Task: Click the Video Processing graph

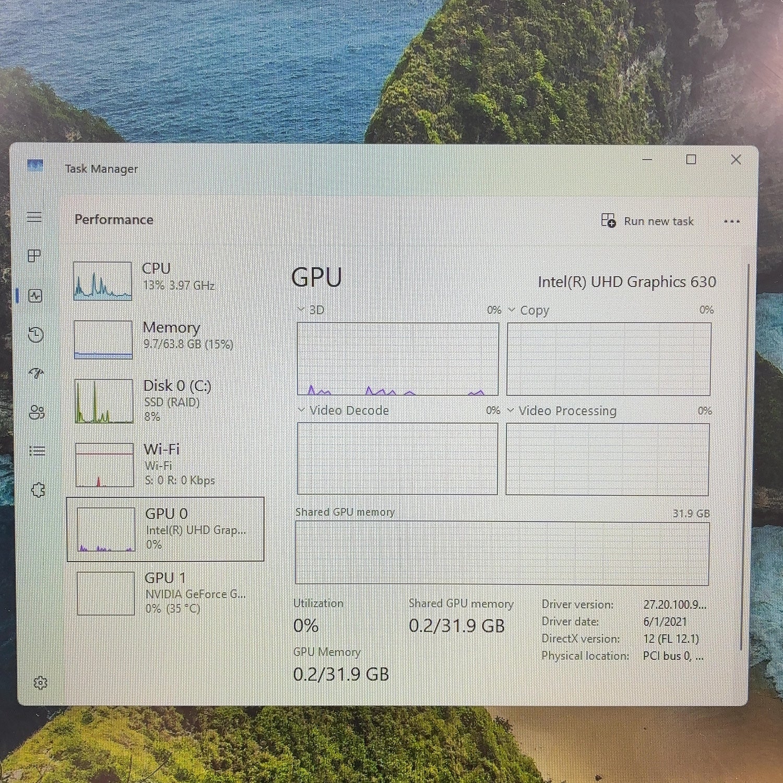Action: [x=607, y=459]
